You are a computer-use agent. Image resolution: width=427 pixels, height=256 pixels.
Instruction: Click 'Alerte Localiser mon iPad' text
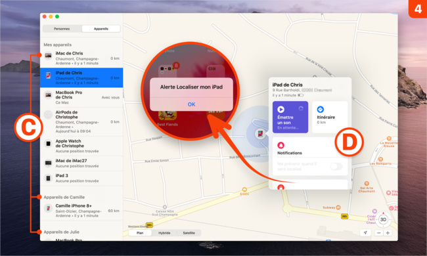[x=191, y=87]
